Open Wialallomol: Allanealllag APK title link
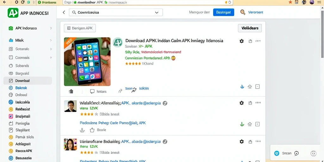This screenshot has height=162, width=324. coord(120,103)
